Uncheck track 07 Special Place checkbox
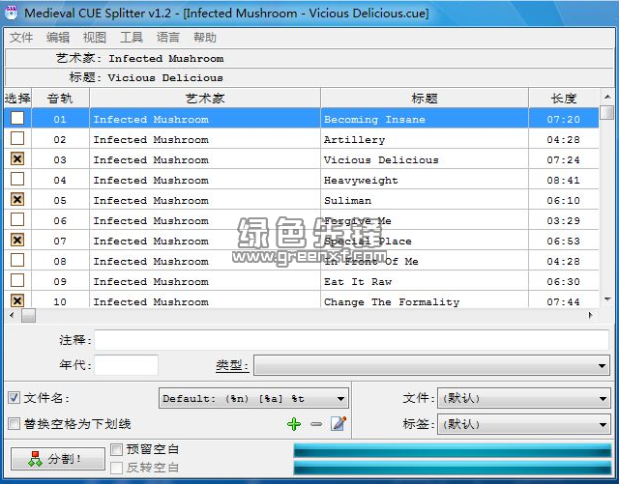 pyautogui.click(x=17, y=240)
